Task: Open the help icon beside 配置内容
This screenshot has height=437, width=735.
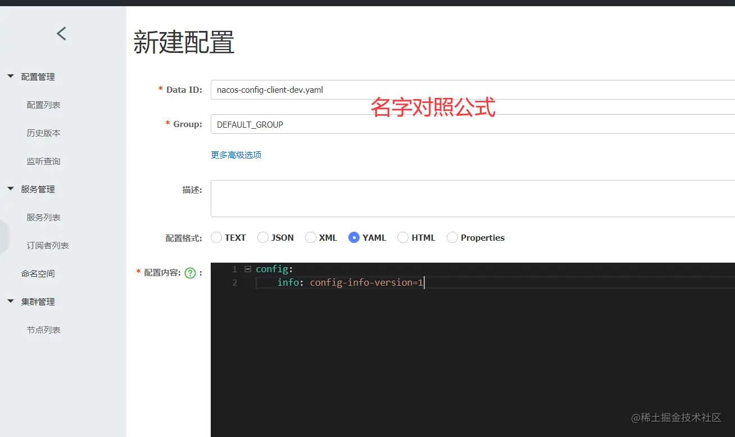Action: tap(190, 272)
